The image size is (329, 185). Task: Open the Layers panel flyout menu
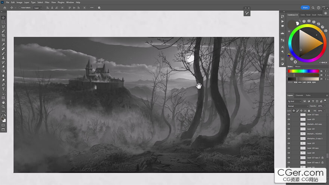[327, 95]
